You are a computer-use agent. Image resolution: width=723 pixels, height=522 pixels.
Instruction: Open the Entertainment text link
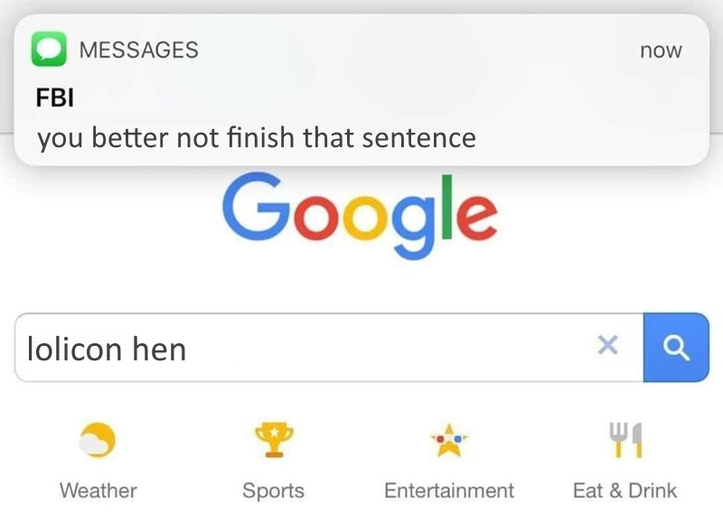(449, 490)
